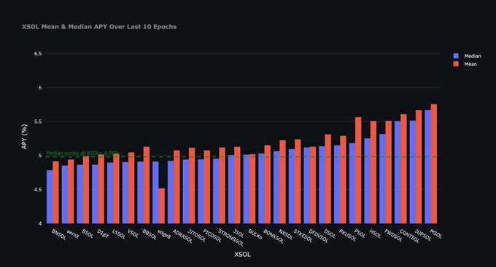This screenshot has height=267, width=496.
Task: Click the VSOL x-axis label
Action: click(133, 234)
